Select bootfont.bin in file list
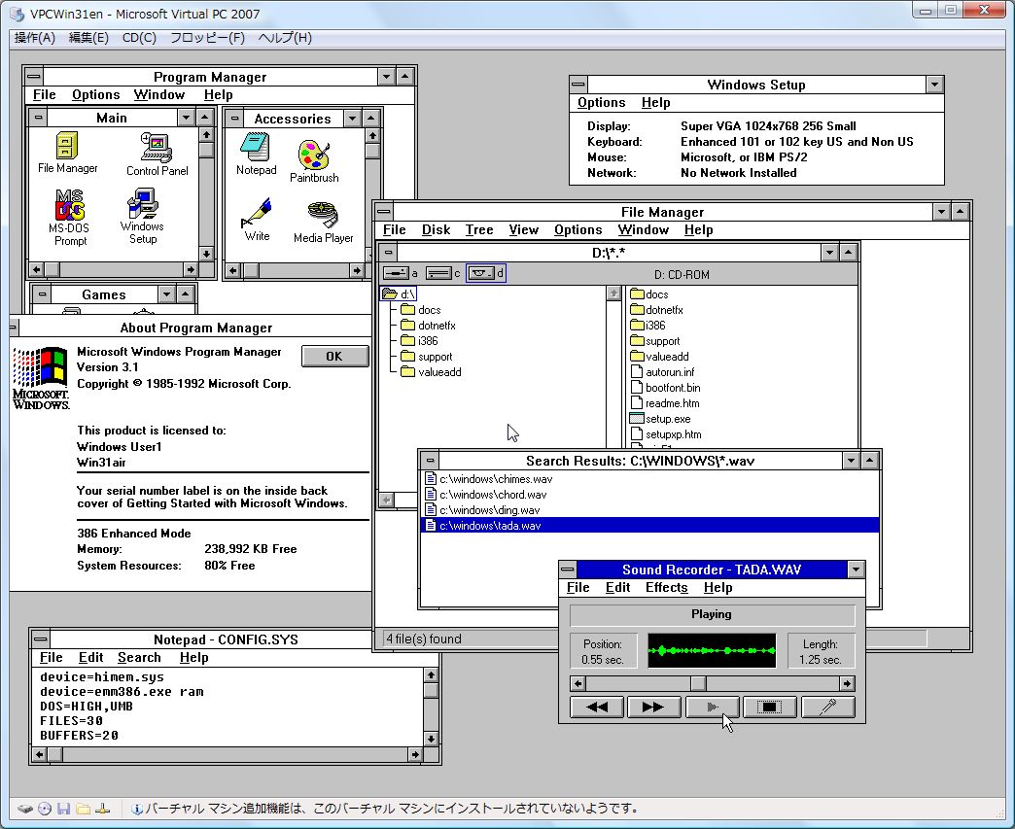Viewport: 1015px width, 829px height. [665, 388]
